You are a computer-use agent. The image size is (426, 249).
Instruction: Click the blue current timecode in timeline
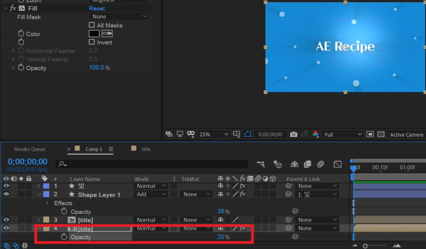pos(28,162)
